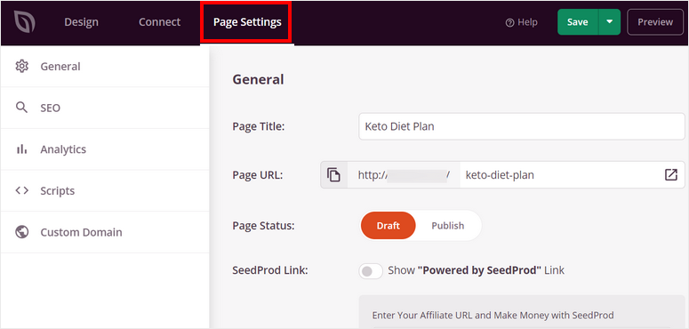Viewport: 689px width, 329px height.
Task: Click the Preview button
Action: [x=655, y=22]
